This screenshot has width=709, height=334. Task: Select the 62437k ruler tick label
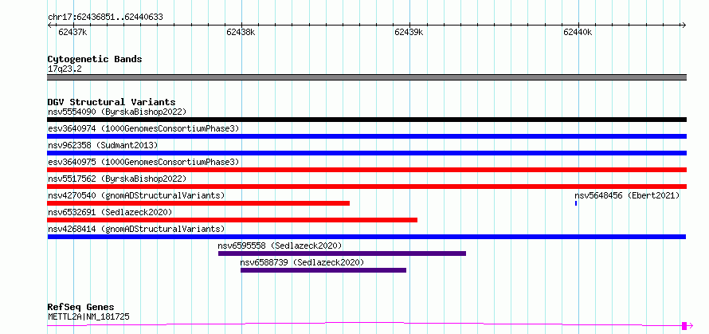tap(72, 32)
